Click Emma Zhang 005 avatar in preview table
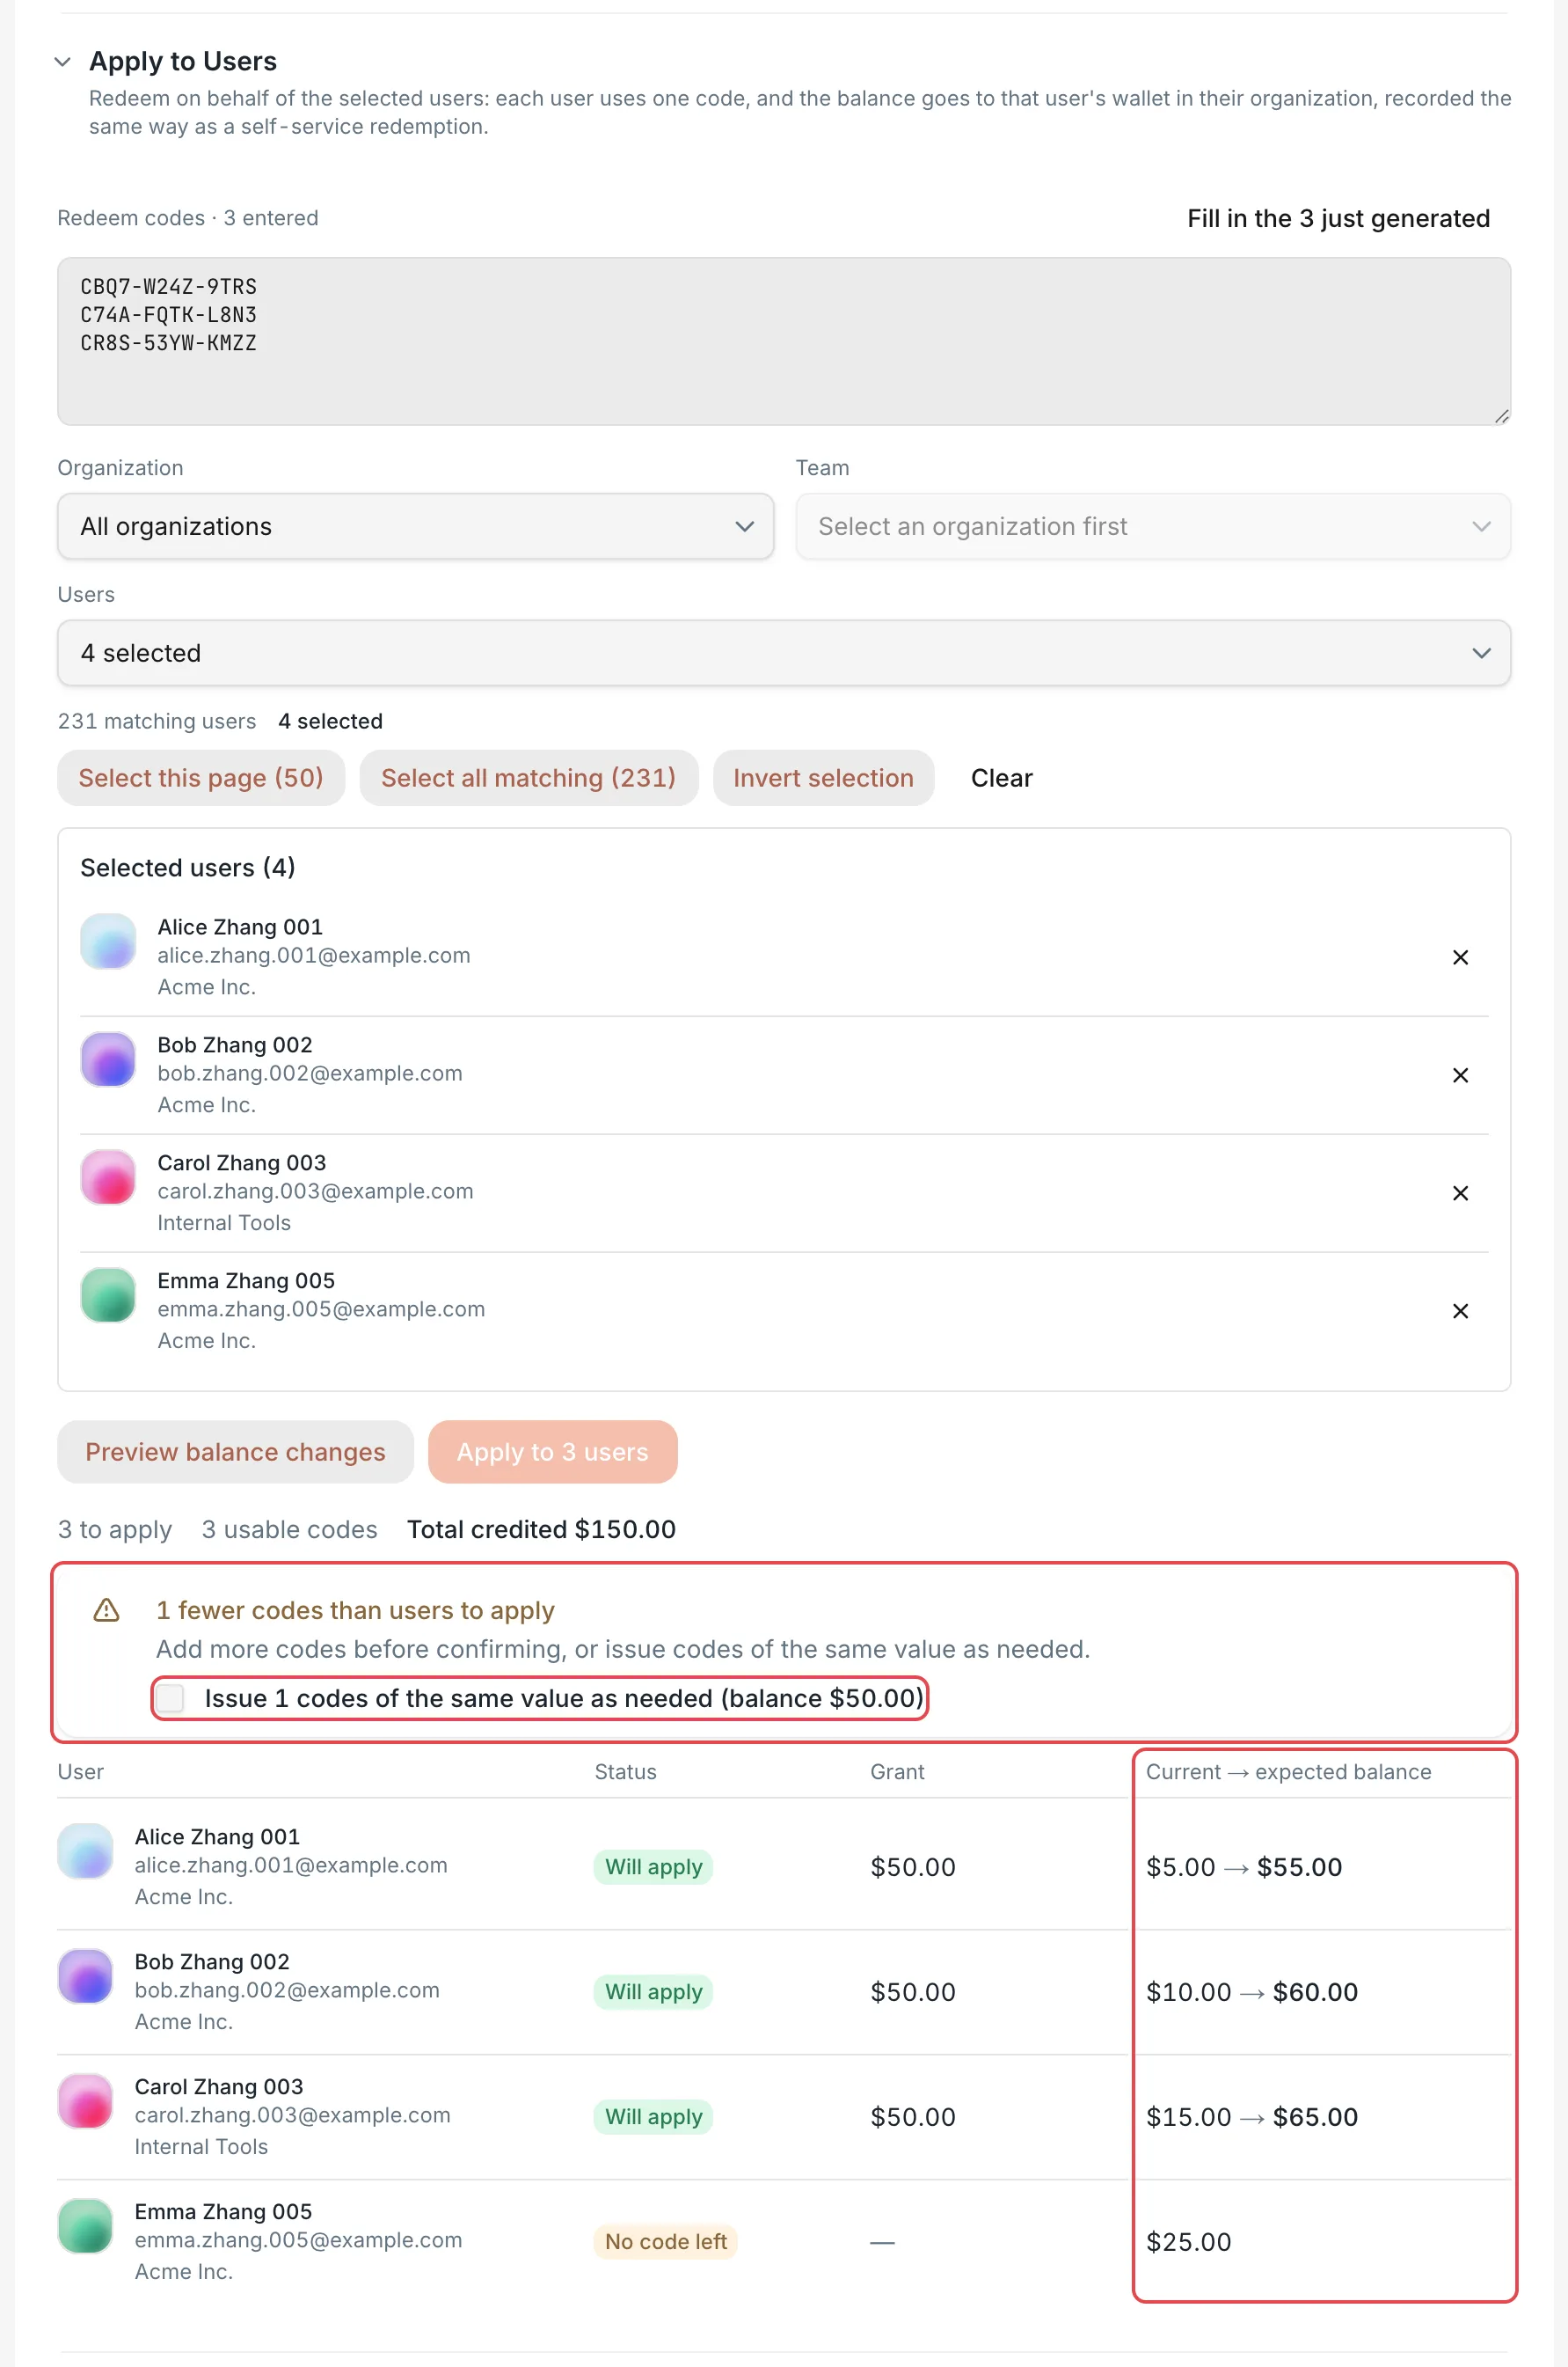The height and width of the screenshot is (2367, 1568). [x=85, y=2226]
